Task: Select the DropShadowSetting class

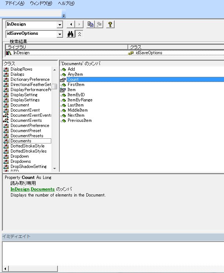Action: pos(29,167)
